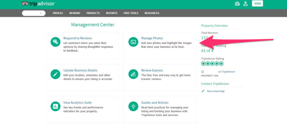This screenshot has width=287, height=133.
Task: Click the Respond to Reviews chat icon
Action: tap(56, 42)
